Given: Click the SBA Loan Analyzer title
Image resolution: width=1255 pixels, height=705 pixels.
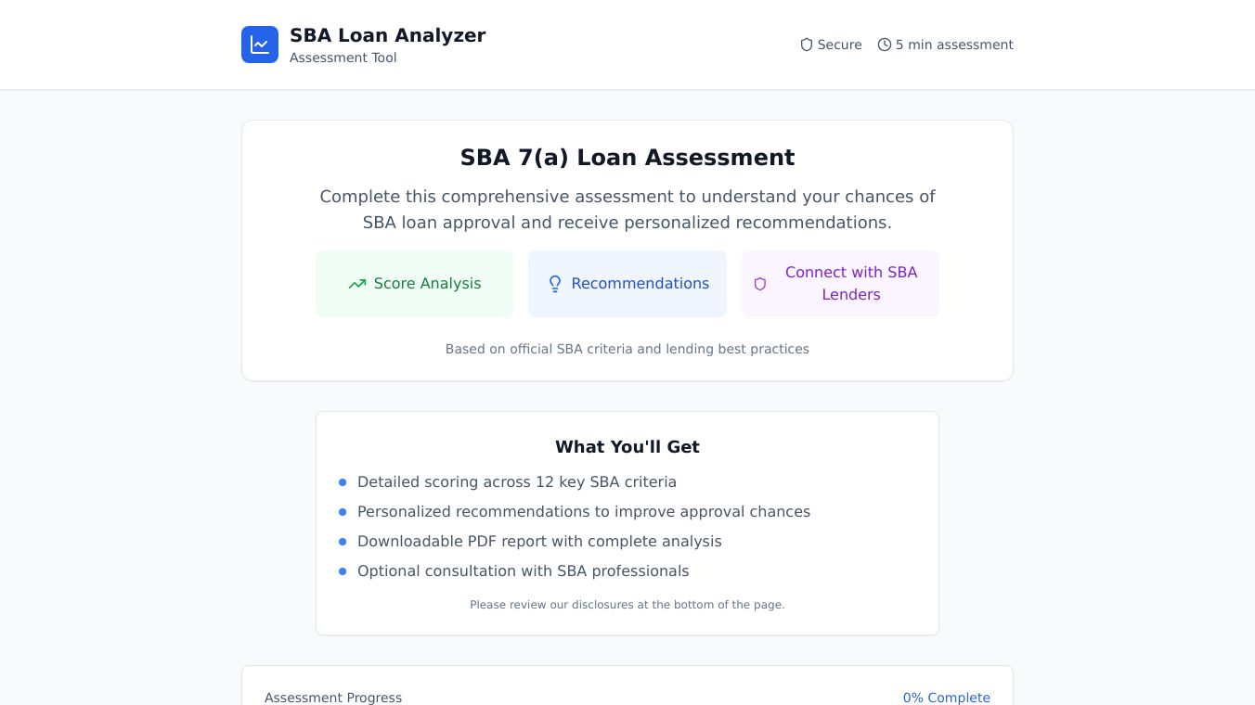Looking at the screenshot, I should [x=387, y=35].
